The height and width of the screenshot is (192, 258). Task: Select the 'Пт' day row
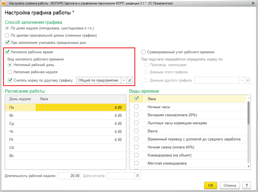click(x=66, y=140)
